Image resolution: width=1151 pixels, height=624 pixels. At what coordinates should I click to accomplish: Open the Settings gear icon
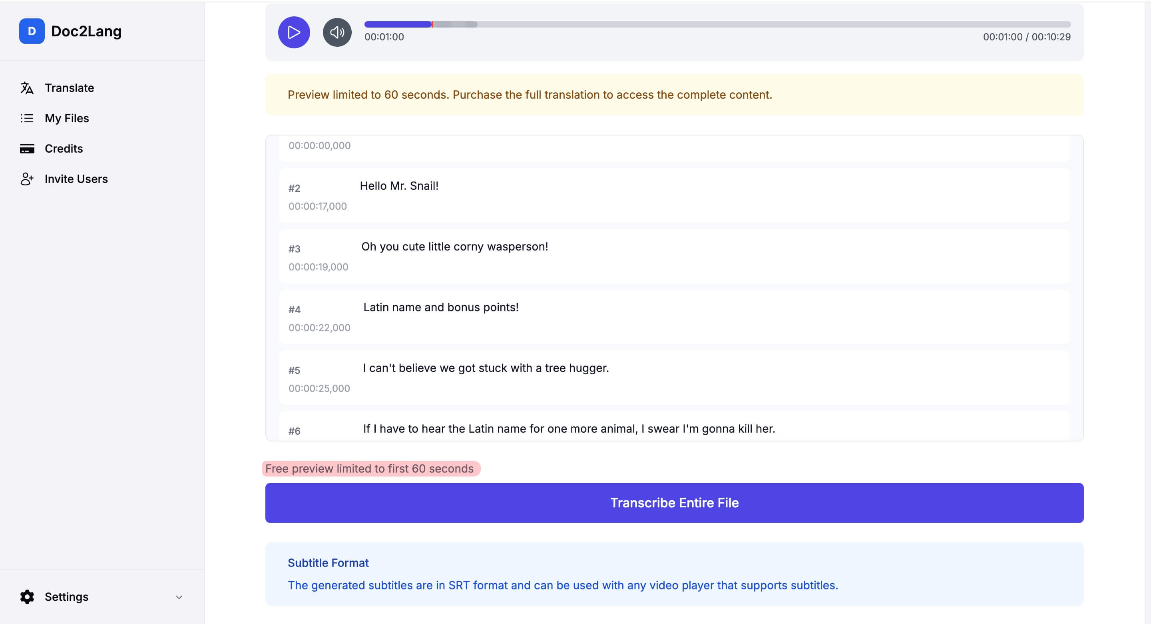27,597
